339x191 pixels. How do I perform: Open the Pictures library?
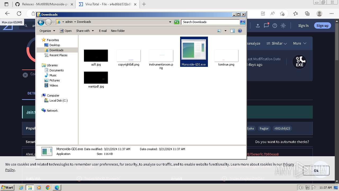[x=55, y=80]
